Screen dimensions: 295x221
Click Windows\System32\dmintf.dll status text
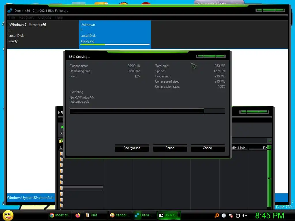coord(30,197)
